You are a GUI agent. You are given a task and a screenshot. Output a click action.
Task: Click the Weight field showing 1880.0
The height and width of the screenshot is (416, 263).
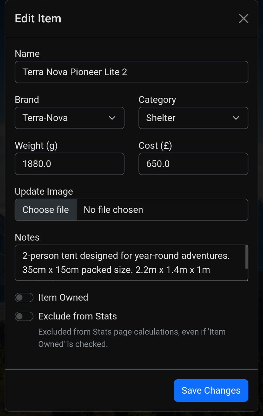point(69,164)
